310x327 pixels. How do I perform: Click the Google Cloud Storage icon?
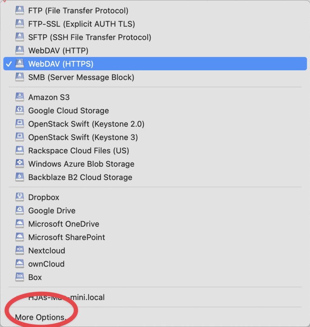[x=19, y=110]
